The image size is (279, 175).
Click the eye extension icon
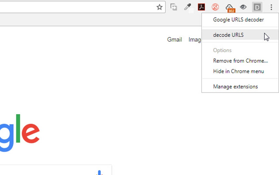[x=243, y=7]
